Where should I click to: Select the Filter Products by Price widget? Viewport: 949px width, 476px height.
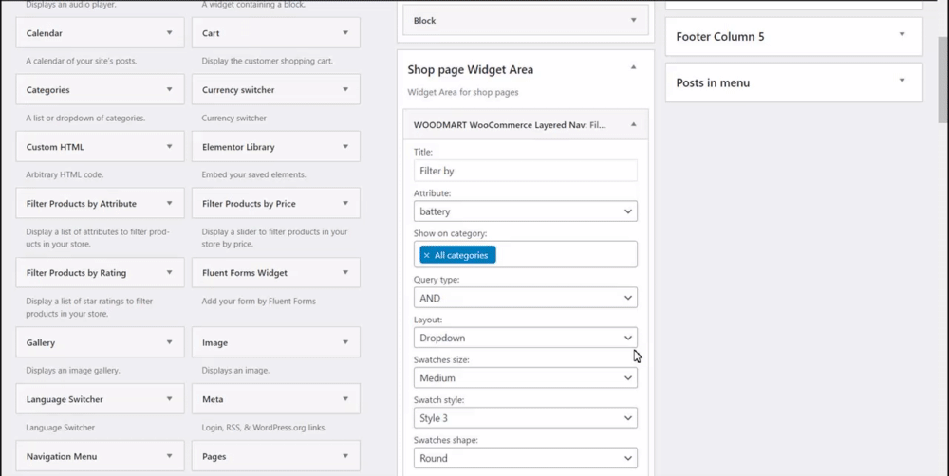click(266, 204)
